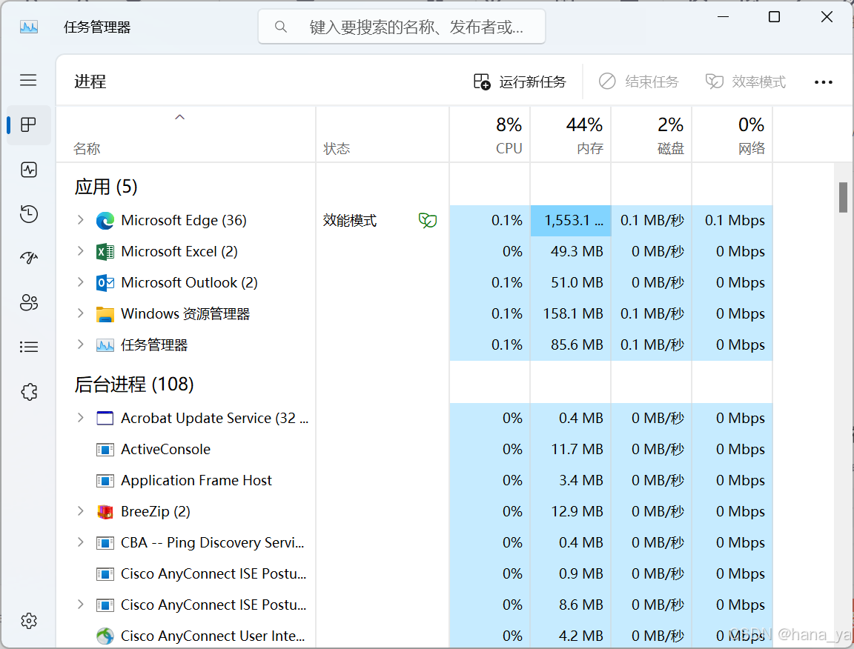The width and height of the screenshot is (854, 649).
Task: Click the Windows 资源管理器 folder icon
Action: [105, 314]
